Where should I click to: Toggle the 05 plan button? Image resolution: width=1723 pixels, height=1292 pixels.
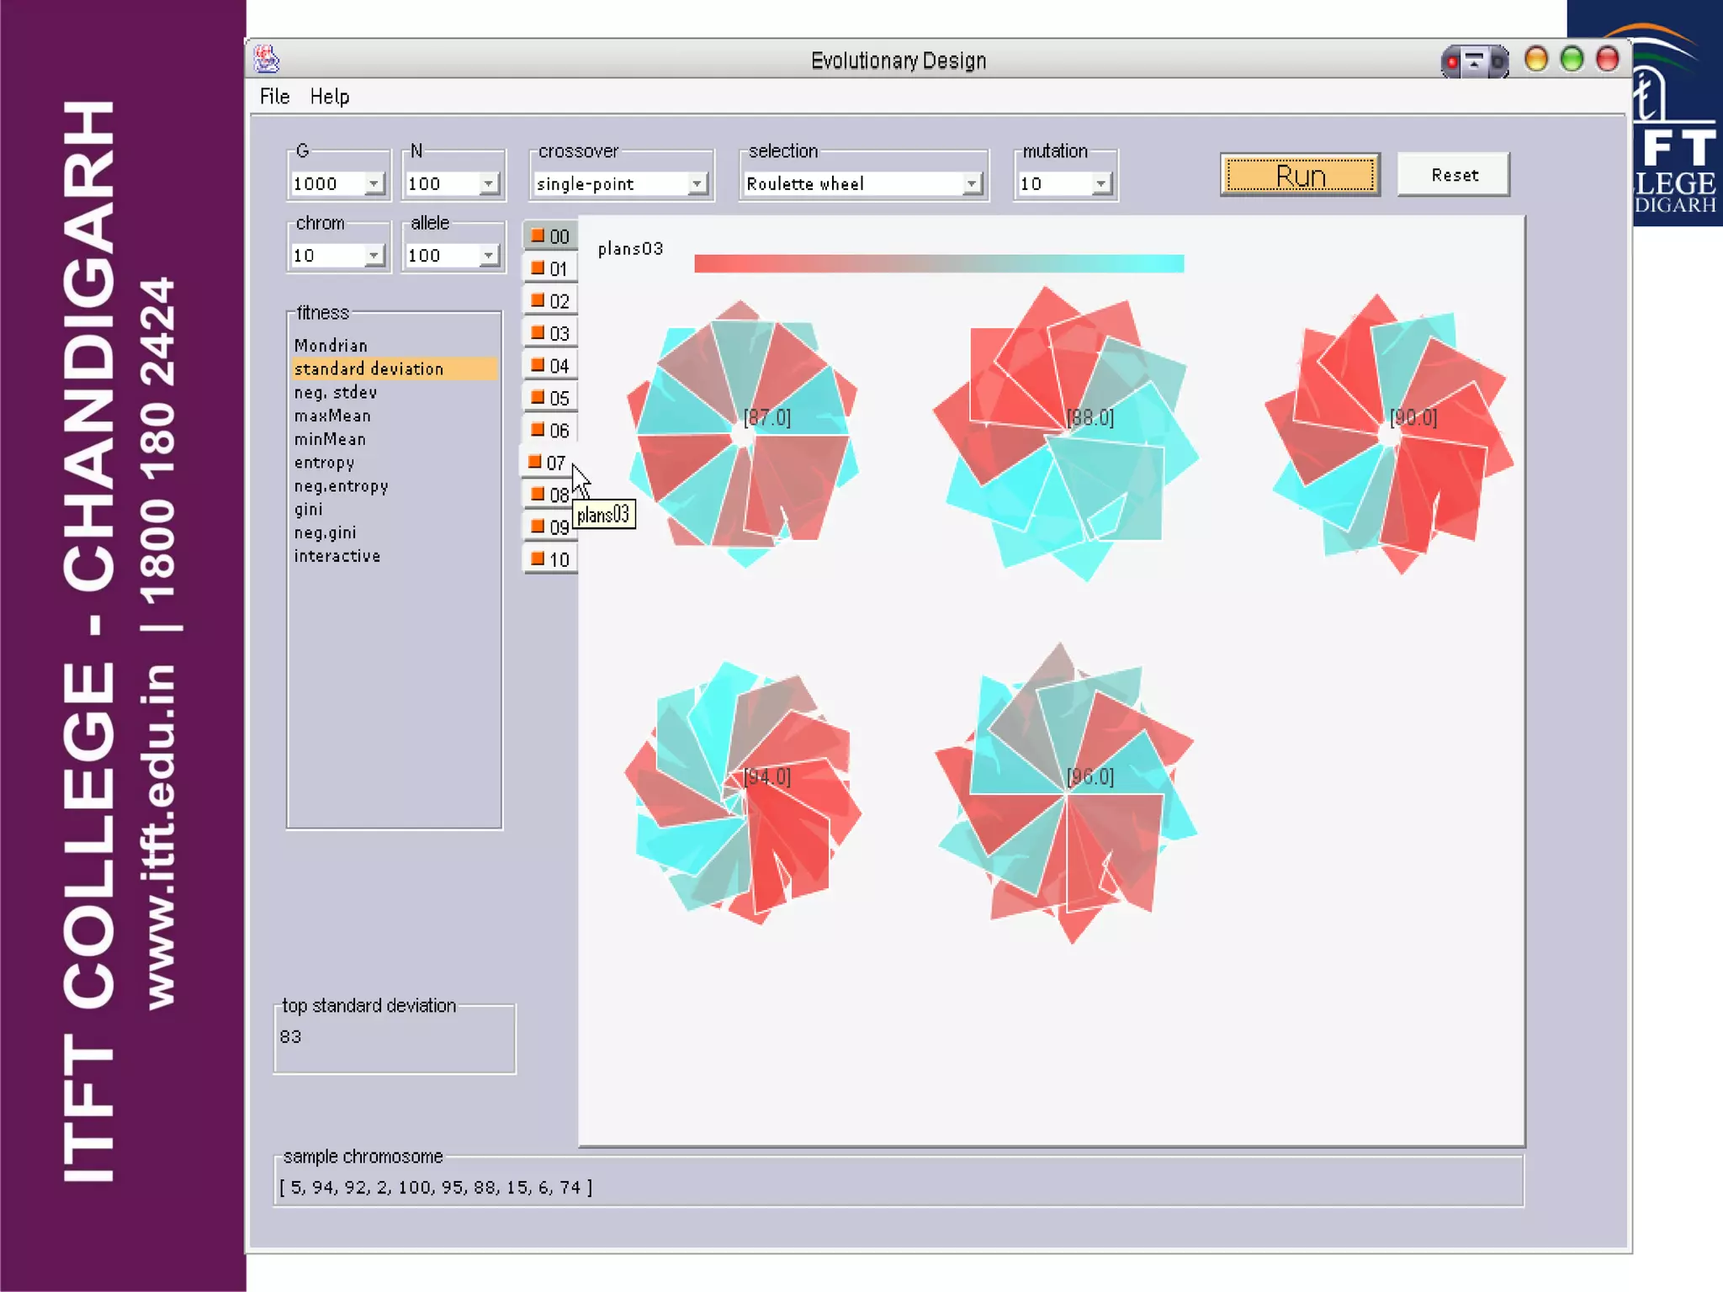(550, 398)
